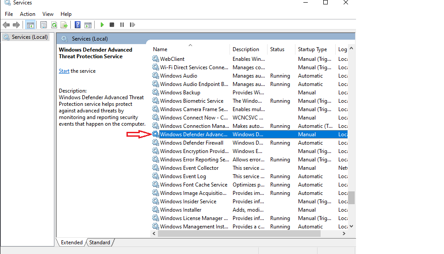The image size is (444, 254).
Task: Click the "Net" log on cell
Action: [343, 168]
